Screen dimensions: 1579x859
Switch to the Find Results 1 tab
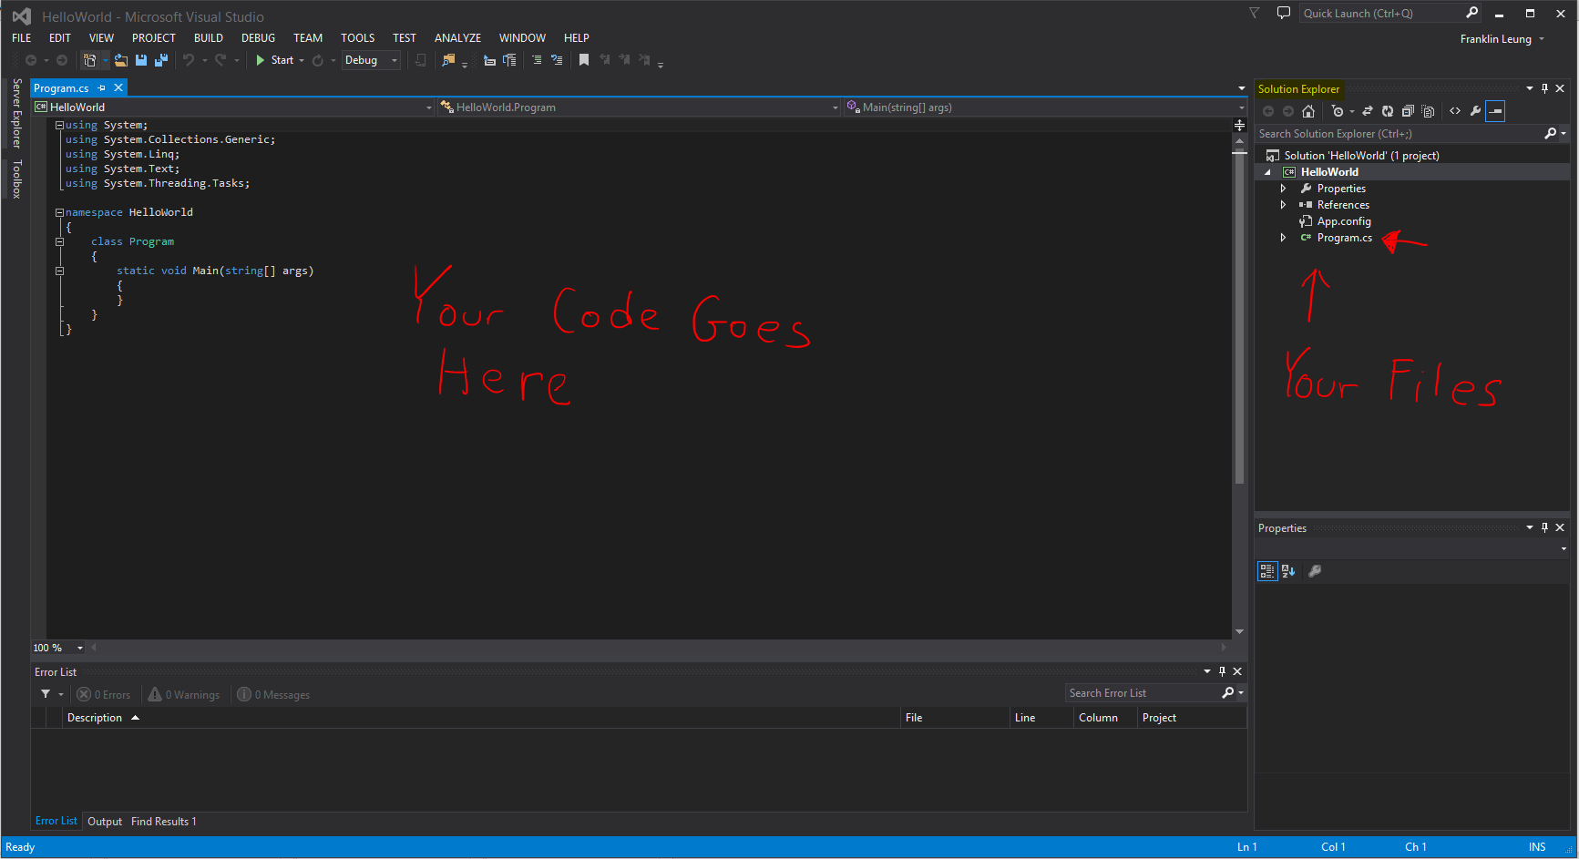coord(164,822)
